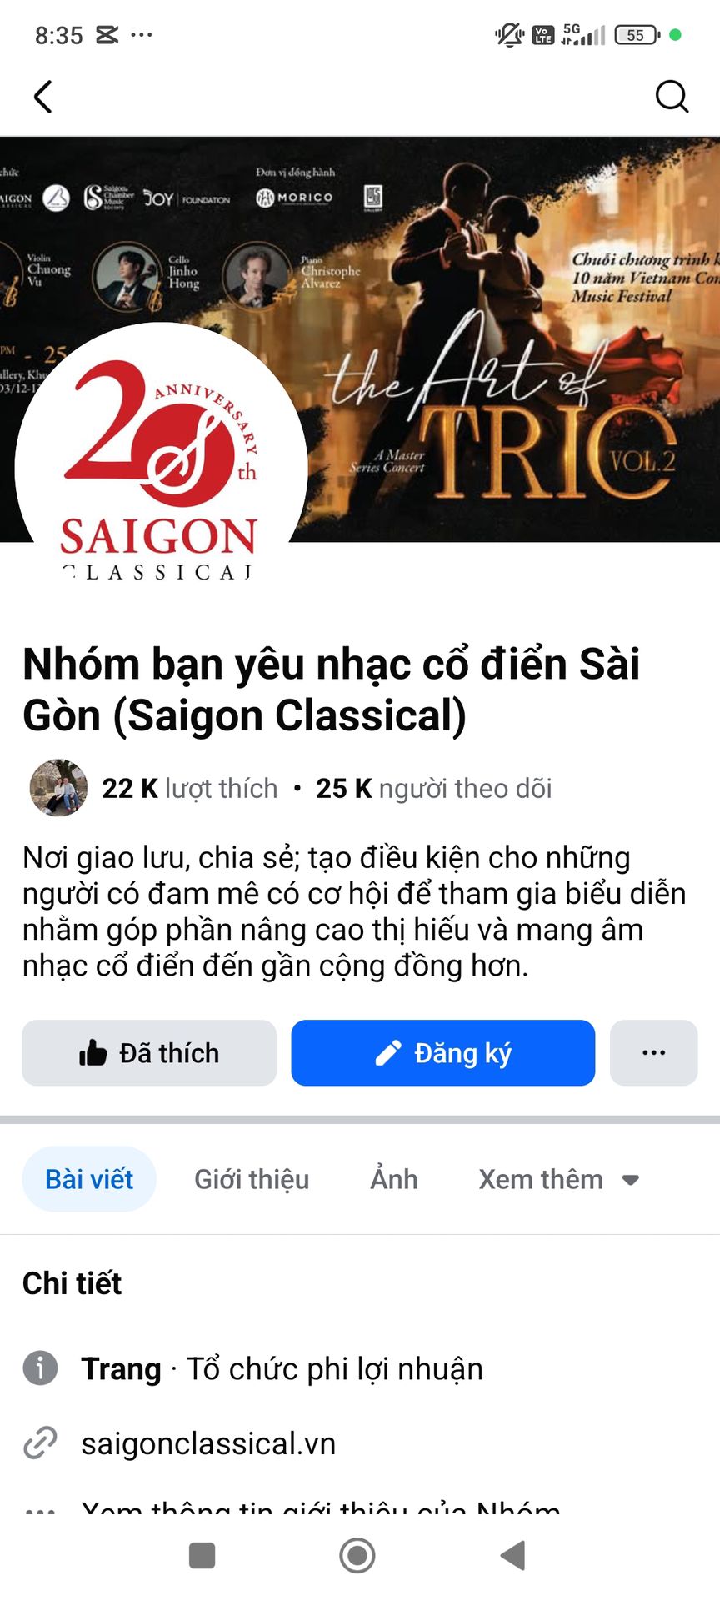The height and width of the screenshot is (1601, 720).
Task: Switch to the Bài viết tab
Action: [89, 1179]
